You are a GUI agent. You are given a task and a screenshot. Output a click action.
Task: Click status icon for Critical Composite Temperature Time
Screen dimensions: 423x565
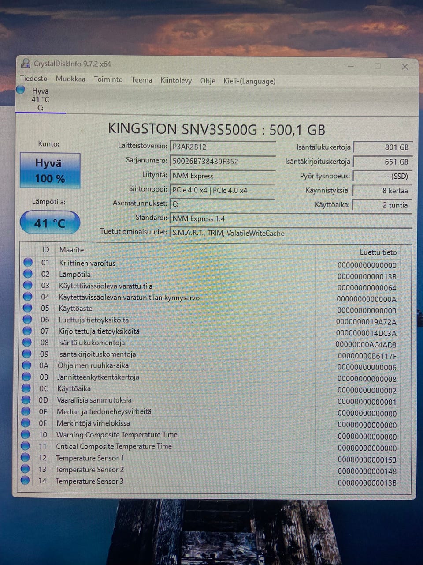(26, 446)
